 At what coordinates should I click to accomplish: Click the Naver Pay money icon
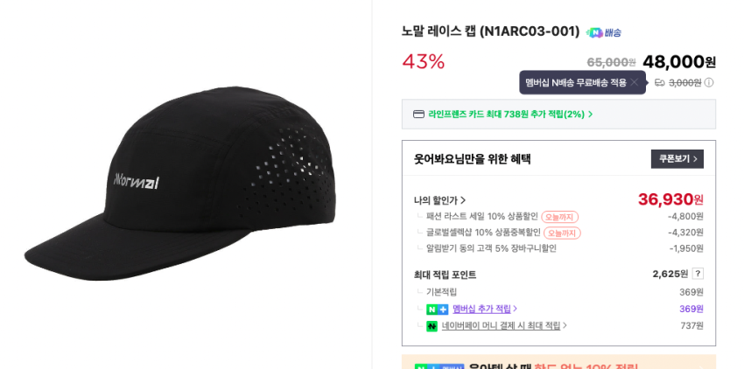[x=432, y=326]
